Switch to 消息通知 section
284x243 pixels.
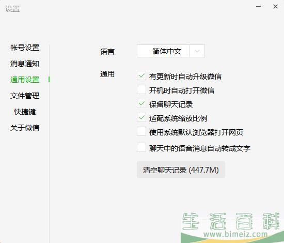coord(25,64)
